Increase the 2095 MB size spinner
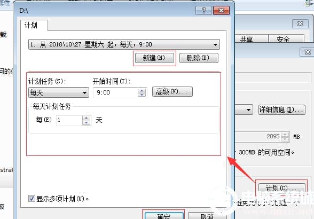 pyautogui.click(x=285, y=135)
